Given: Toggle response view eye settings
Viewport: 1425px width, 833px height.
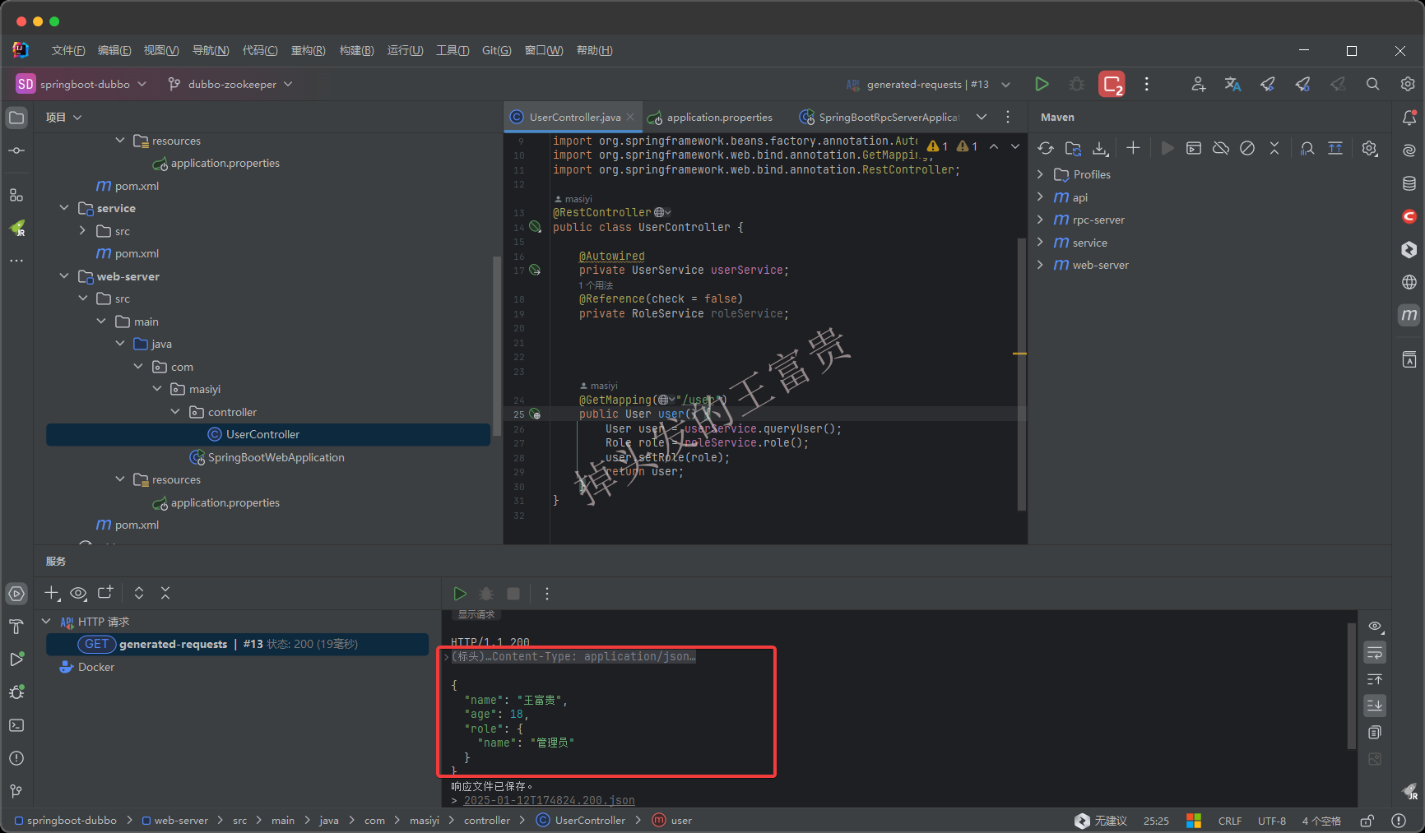Looking at the screenshot, I should click(x=1375, y=627).
